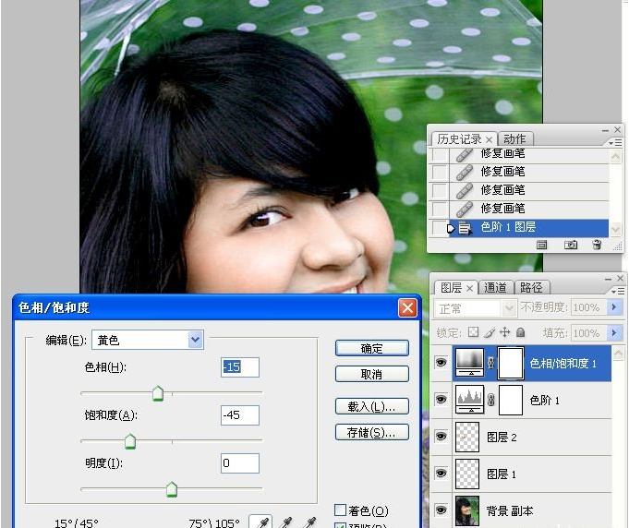629x528 pixels.
Task: Click the link icon on 色阶 1 layer
Action: [490, 400]
